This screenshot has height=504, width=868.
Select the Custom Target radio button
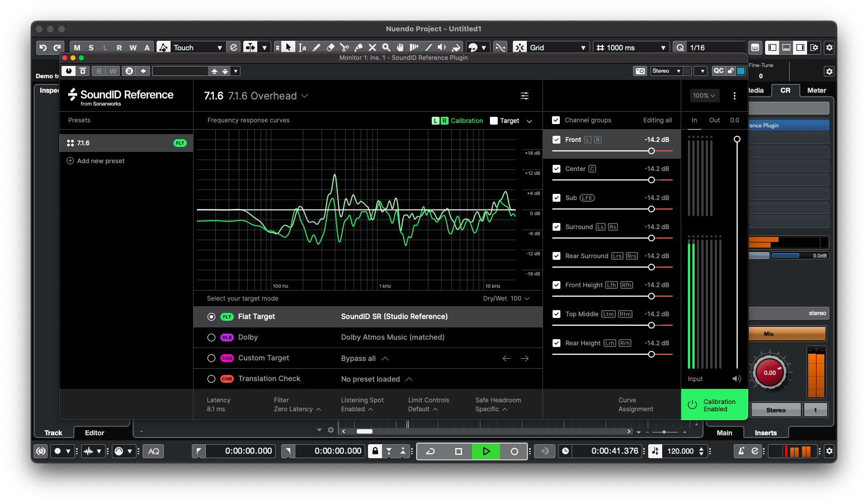tap(211, 358)
